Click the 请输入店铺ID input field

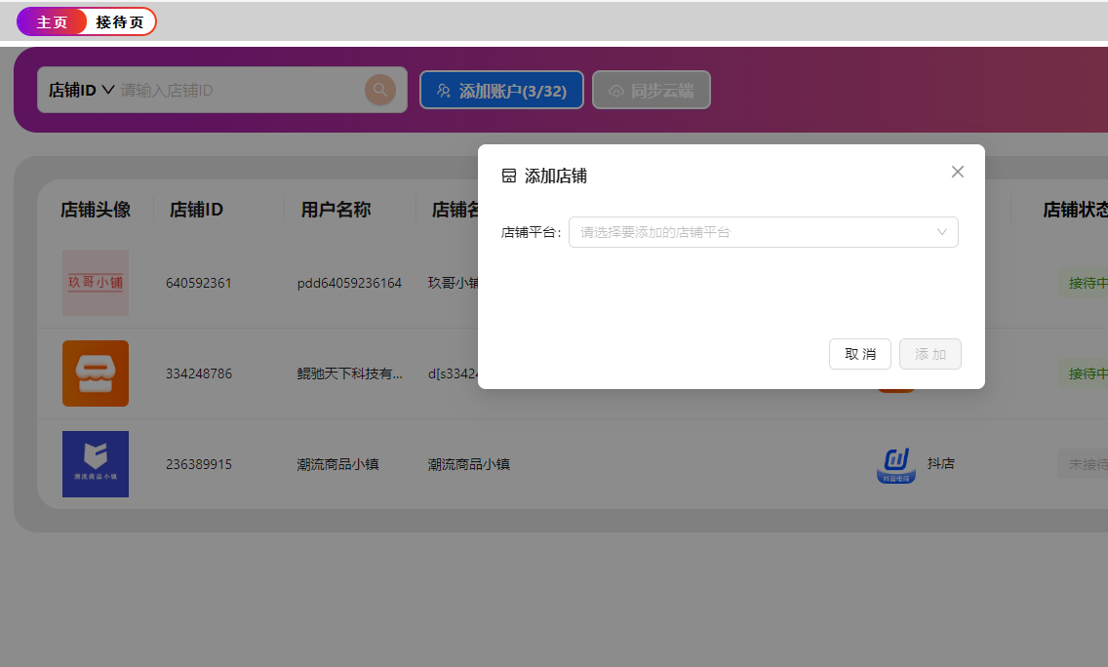239,90
